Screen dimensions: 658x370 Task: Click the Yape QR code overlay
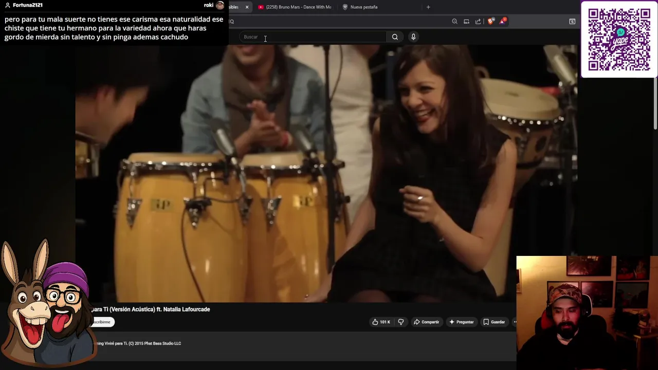[x=619, y=39]
